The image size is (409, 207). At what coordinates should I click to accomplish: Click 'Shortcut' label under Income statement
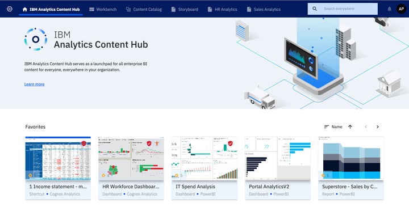point(37,195)
